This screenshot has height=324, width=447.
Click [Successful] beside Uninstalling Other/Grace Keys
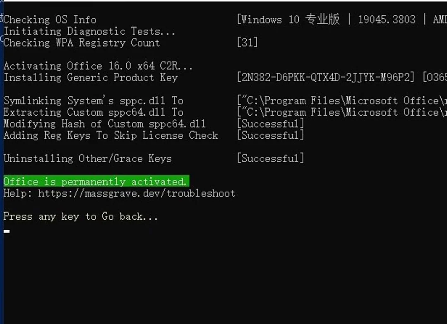[270, 158]
